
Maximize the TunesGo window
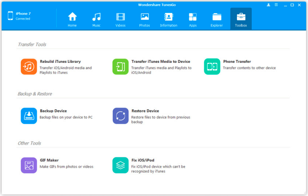coord(292,5)
